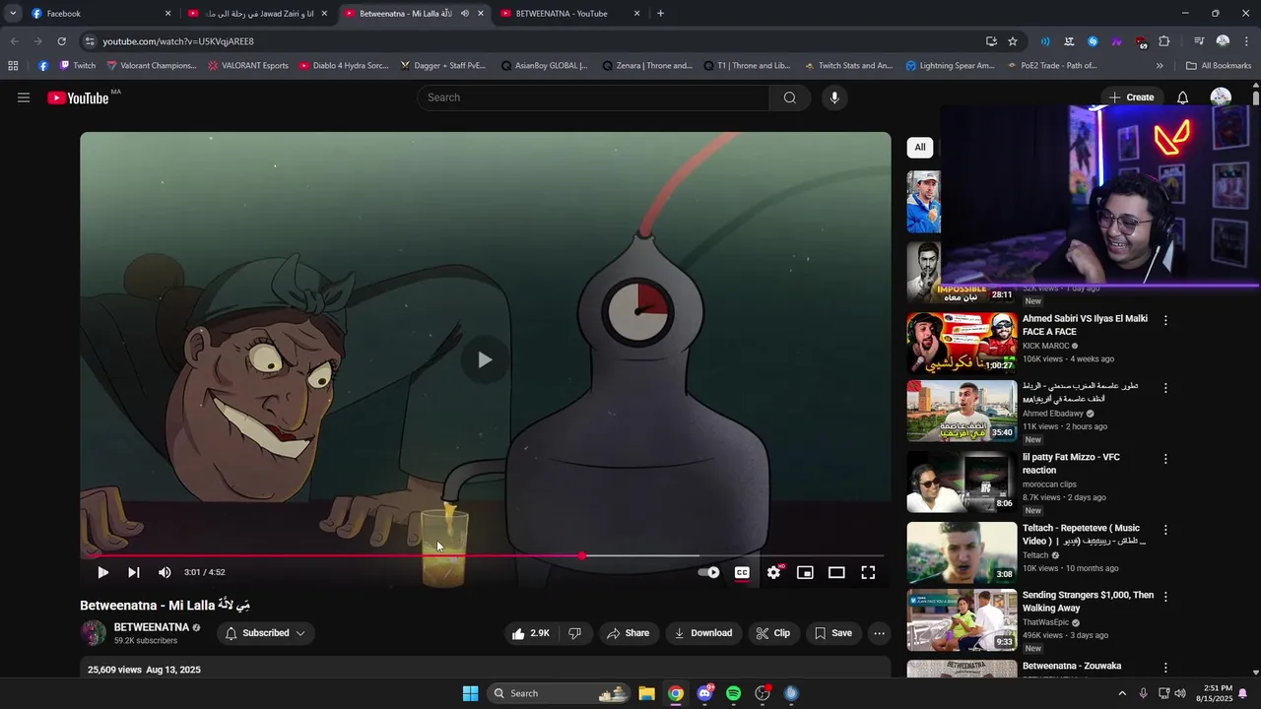1261x709 pixels.
Task: Enter full screen mode
Action: tap(868, 572)
